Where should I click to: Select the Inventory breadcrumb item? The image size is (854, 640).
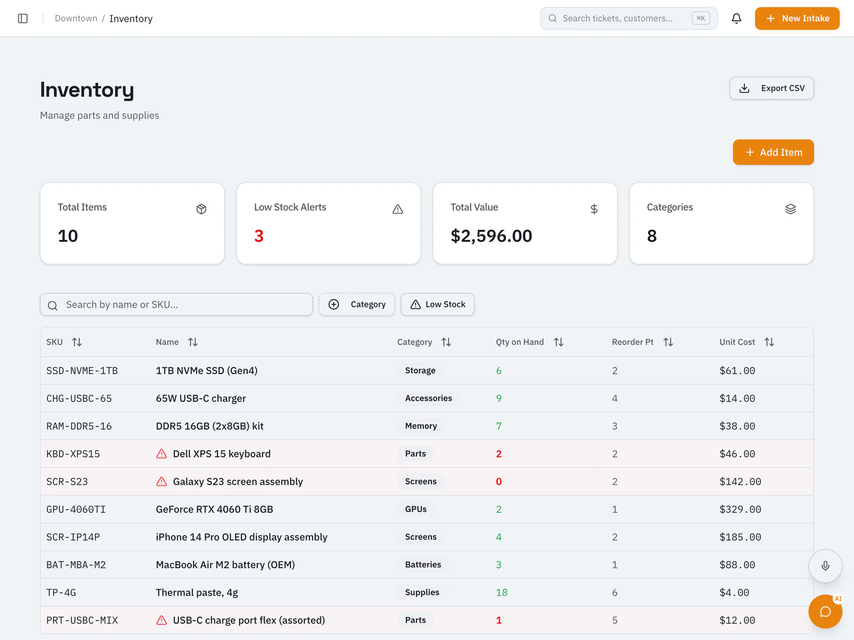[131, 18]
